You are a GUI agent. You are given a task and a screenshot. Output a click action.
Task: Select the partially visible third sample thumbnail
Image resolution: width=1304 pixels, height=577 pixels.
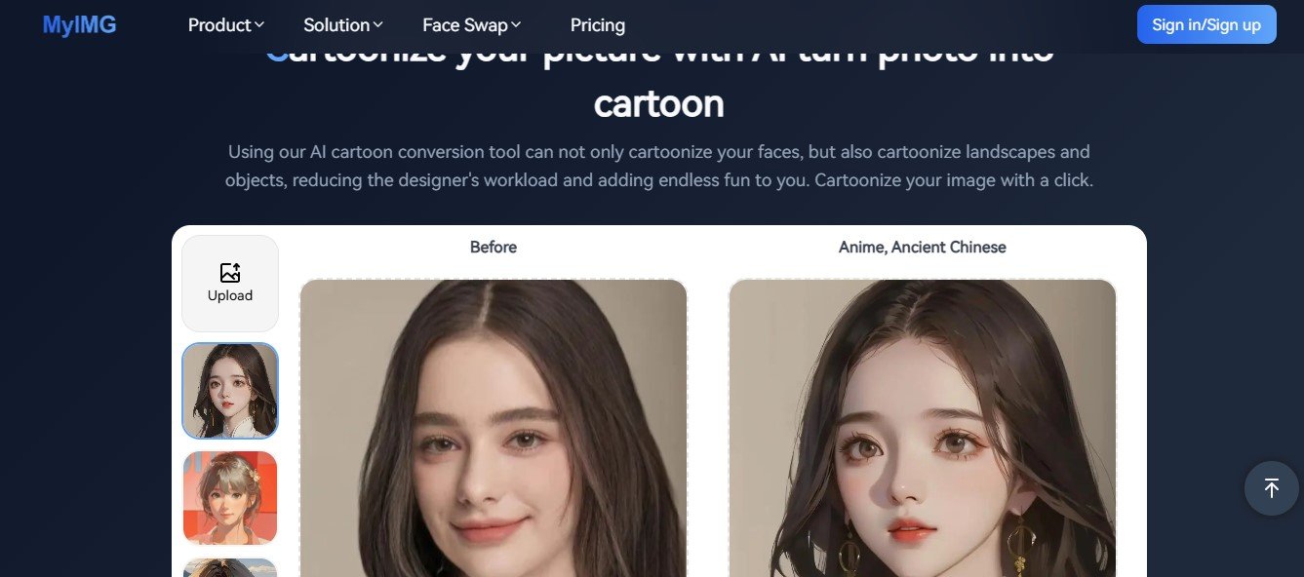230,567
